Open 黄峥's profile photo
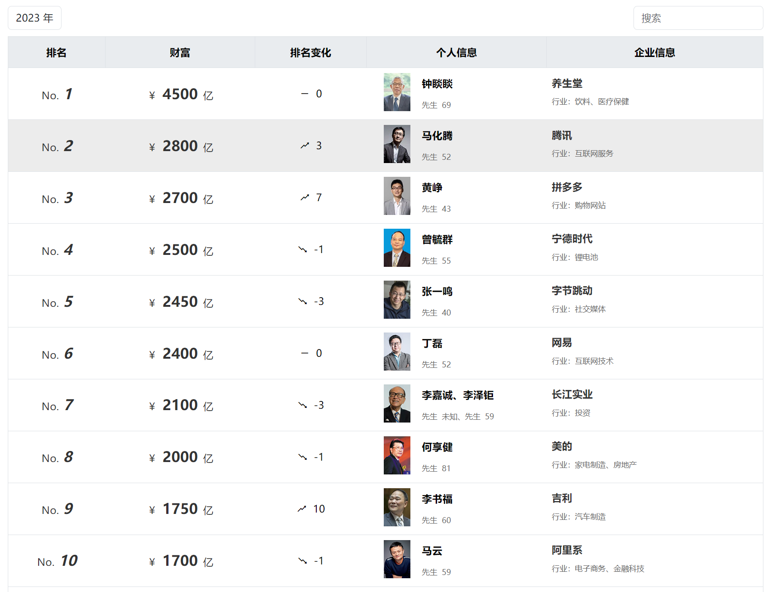The image size is (768, 592). click(x=397, y=196)
